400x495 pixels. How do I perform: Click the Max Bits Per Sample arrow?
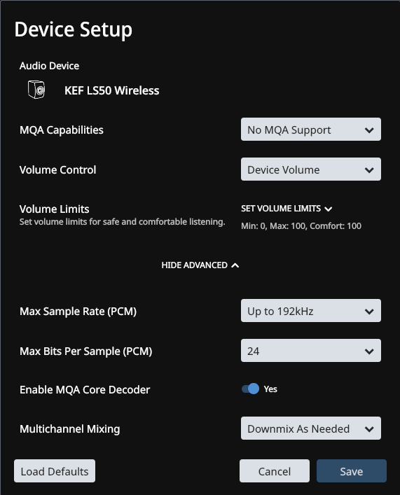(369, 351)
